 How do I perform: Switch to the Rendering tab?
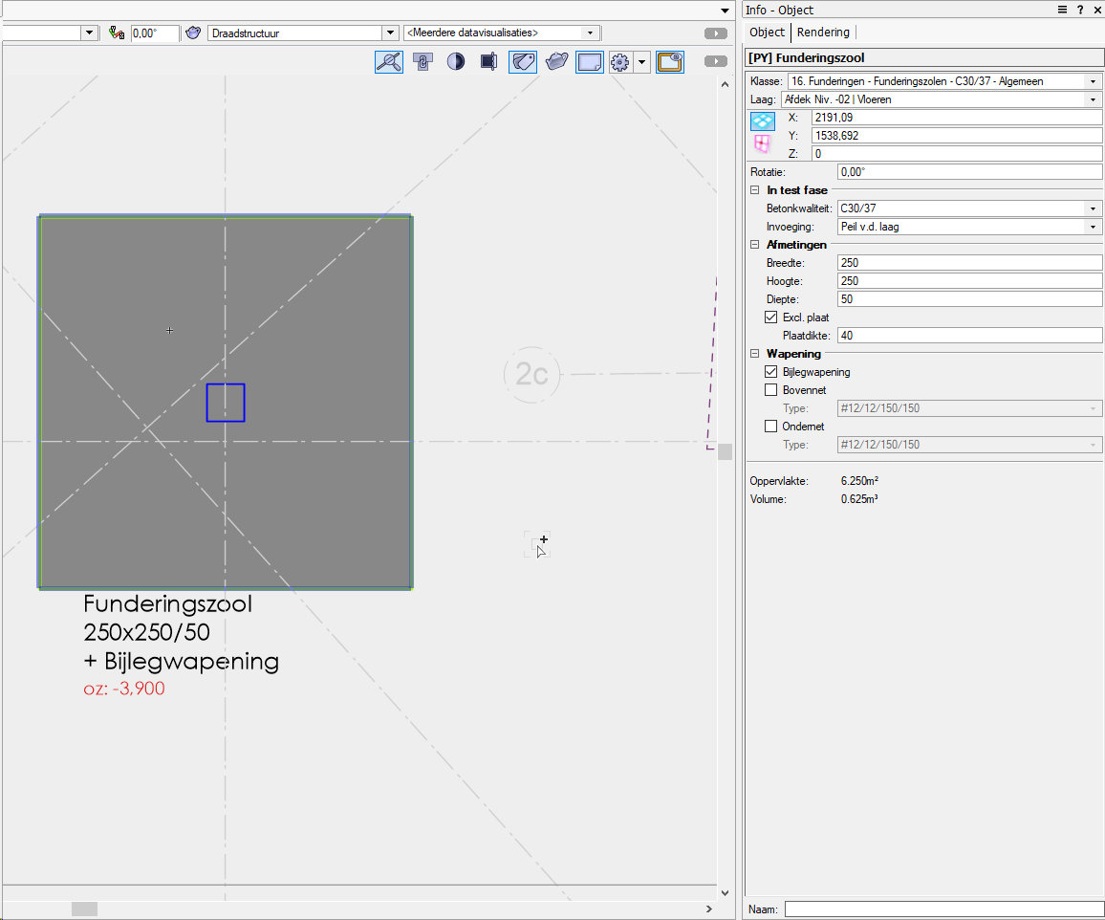point(823,33)
